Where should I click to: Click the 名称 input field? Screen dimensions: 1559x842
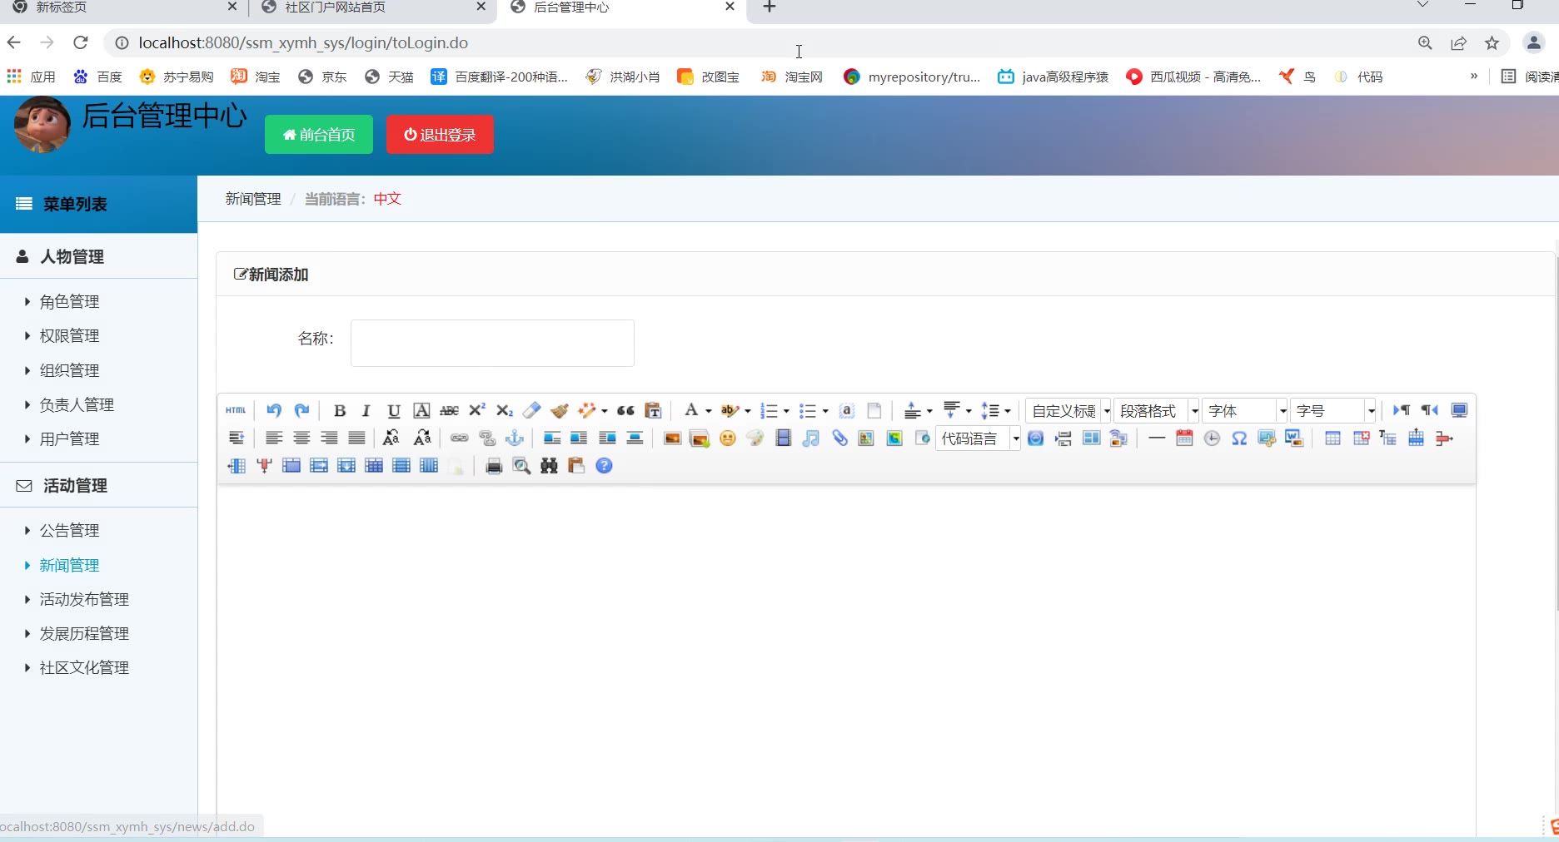[492, 343]
